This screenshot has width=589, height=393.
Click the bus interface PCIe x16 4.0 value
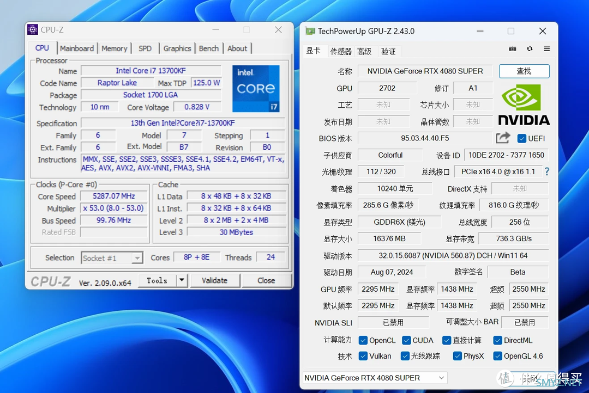tap(498, 171)
